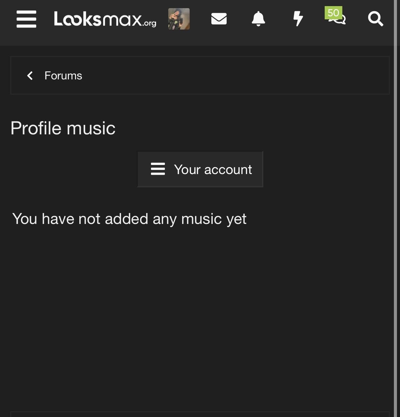400x417 pixels.
Task: Open the envelope inbox icon
Action: coord(219,19)
